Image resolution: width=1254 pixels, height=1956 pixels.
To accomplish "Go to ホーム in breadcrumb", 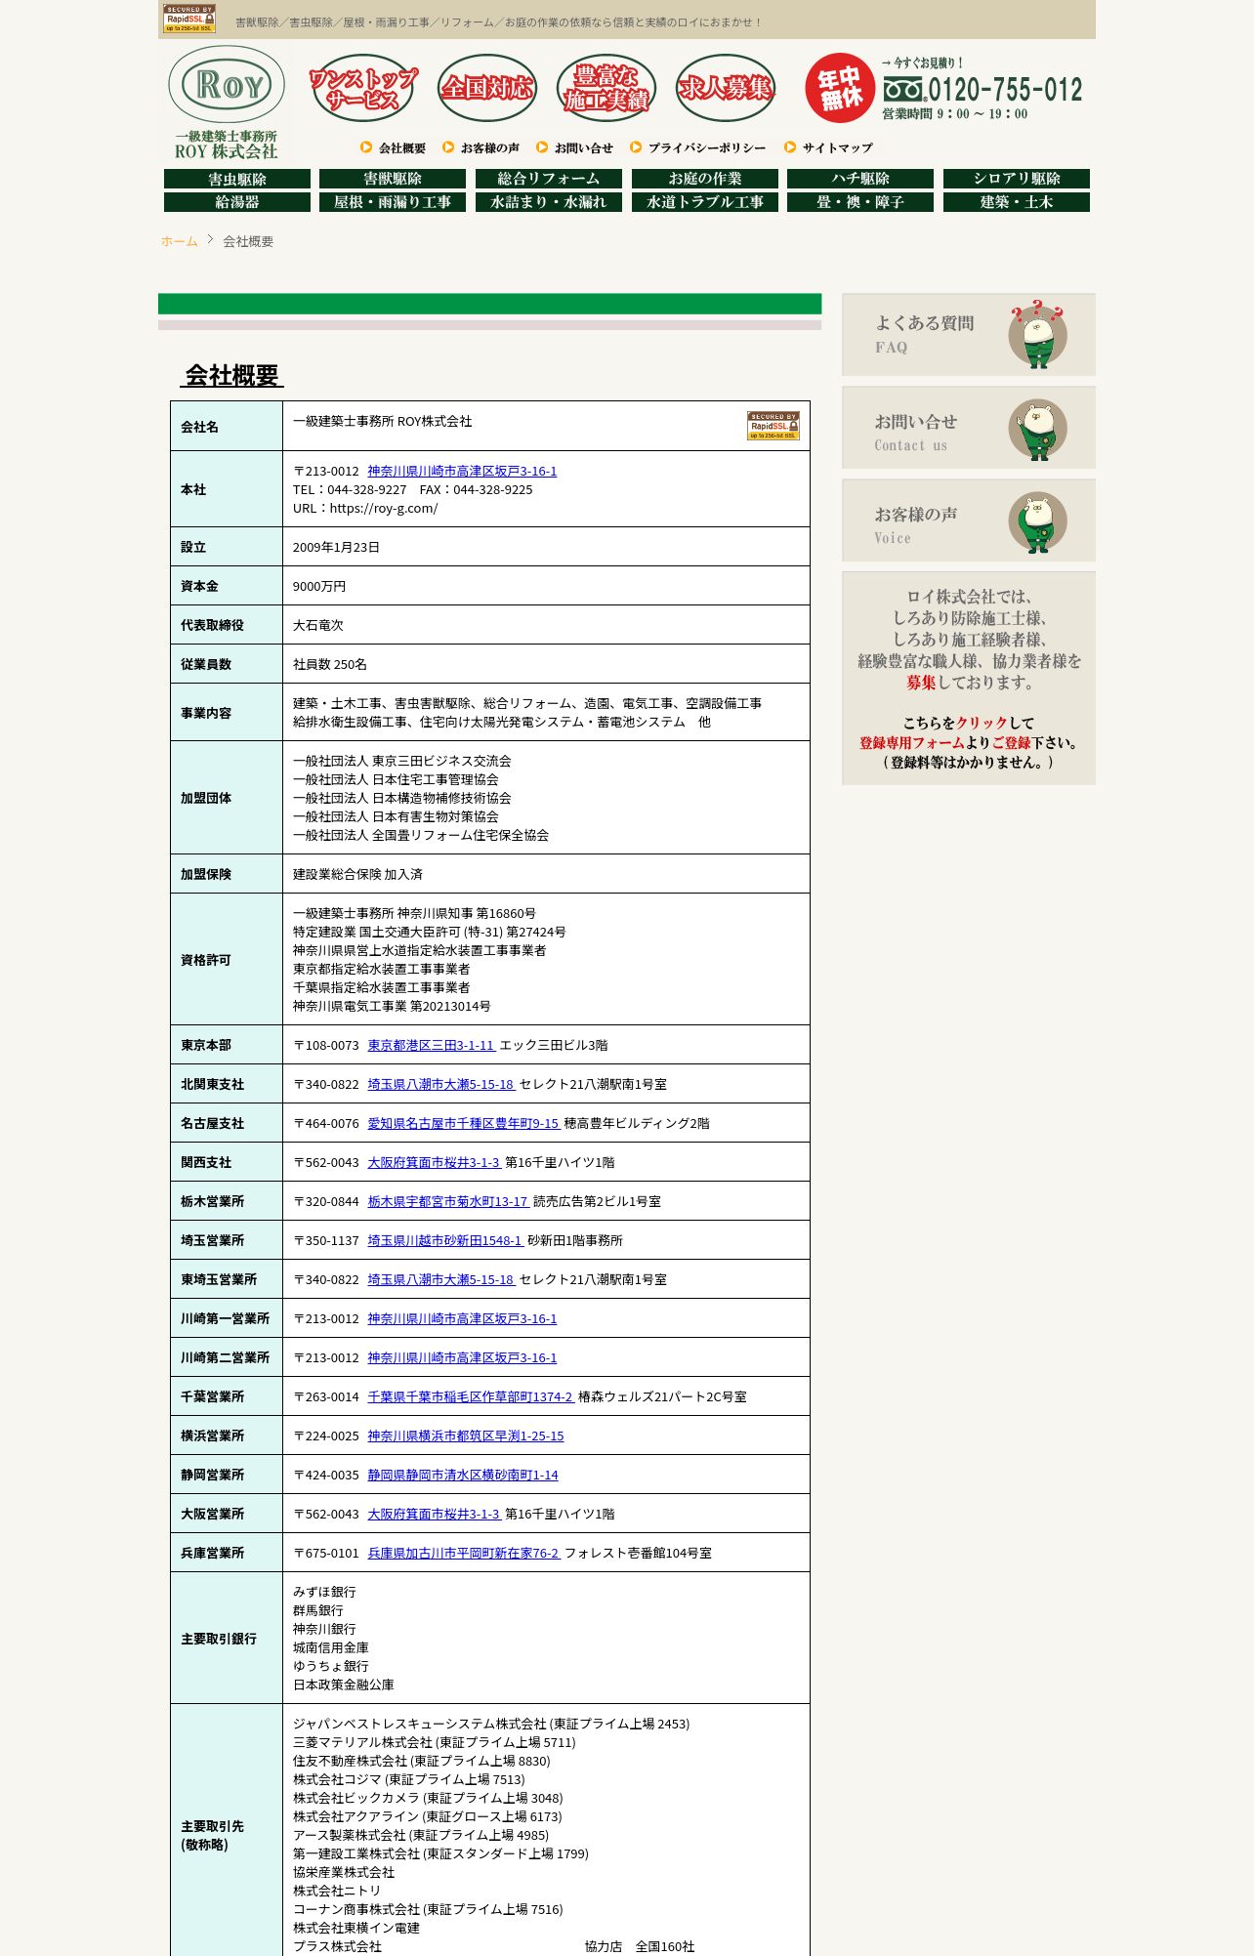I will click(180, 241).
